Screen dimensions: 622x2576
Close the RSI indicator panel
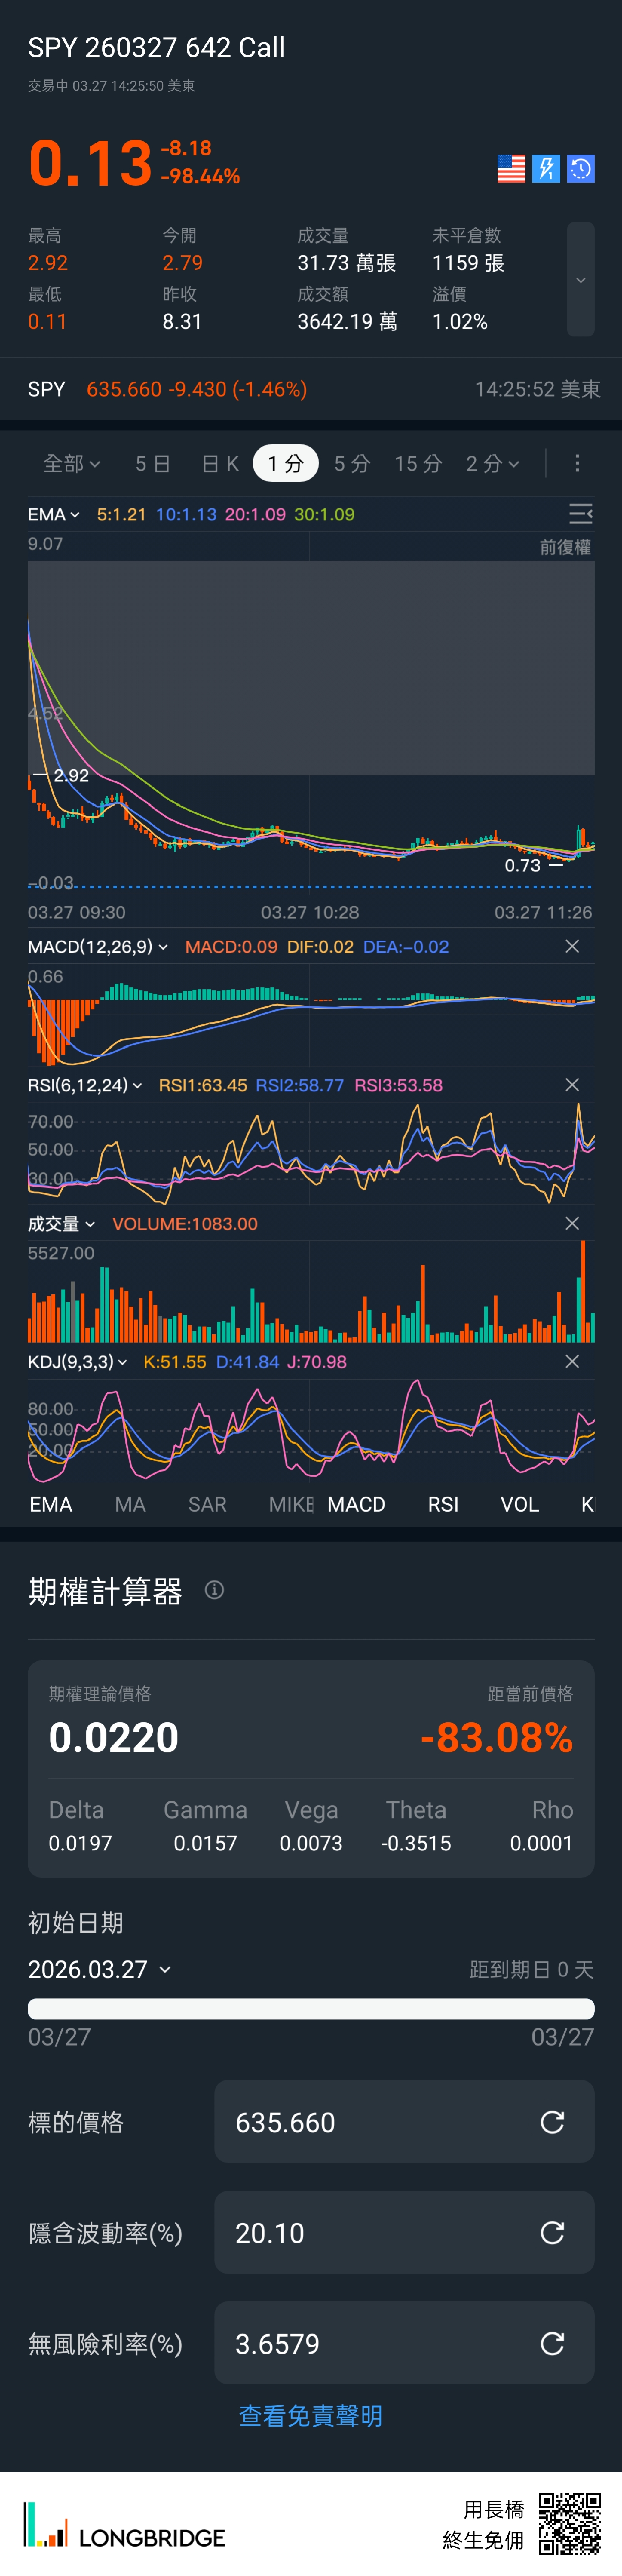(x=572, y=1085)
